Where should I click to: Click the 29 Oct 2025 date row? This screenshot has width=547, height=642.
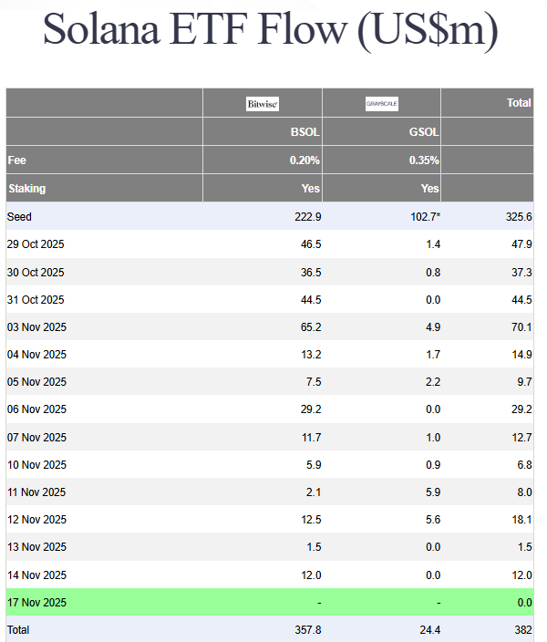(x=36, y=244)
